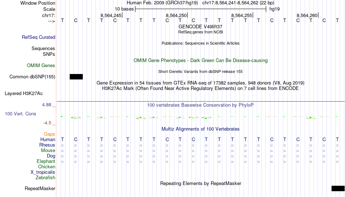Click the GENCODE V49lift37 track title
The width and height of the screenshot is (345, 197).
200,26
